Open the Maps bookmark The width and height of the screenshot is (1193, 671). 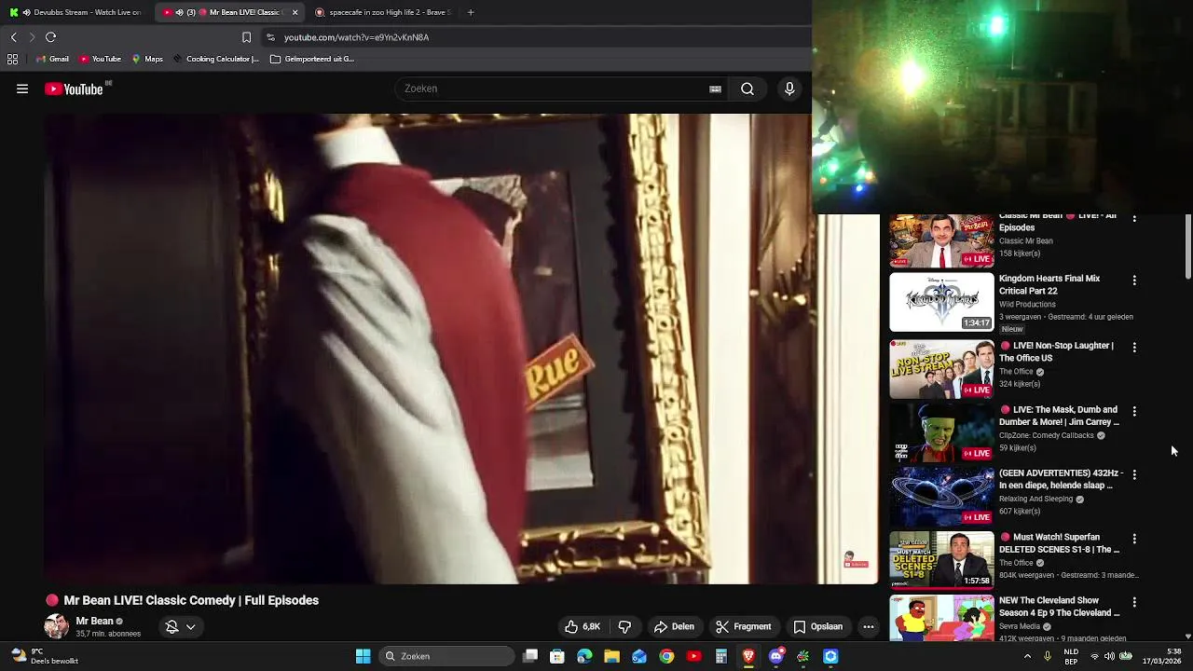(147, 59)
